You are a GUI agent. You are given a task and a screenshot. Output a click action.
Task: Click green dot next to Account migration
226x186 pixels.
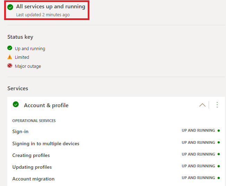pos(219,178)
